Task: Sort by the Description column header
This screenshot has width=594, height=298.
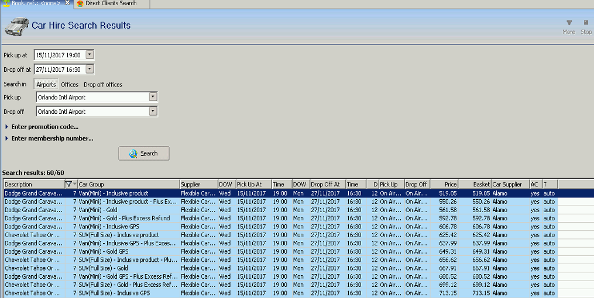Action: (x=34, y=184)
